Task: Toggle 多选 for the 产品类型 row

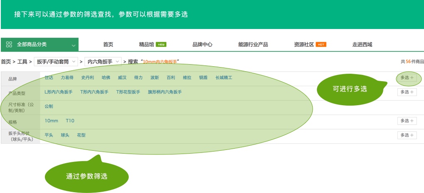Action: coord(407,92)
